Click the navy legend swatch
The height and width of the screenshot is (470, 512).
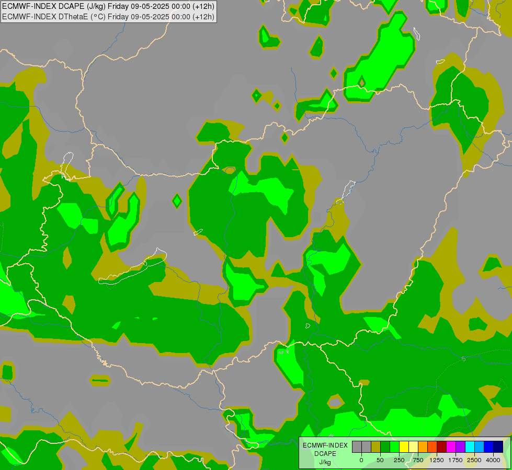coord(498,446)
